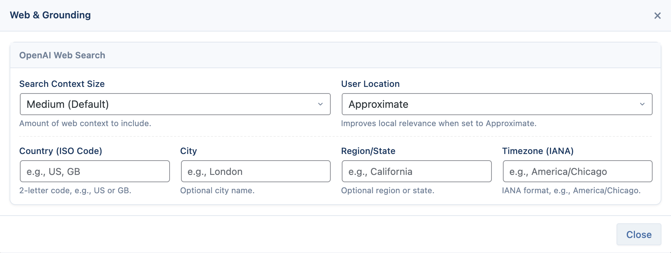Click into the City text field

coord(256,171)
